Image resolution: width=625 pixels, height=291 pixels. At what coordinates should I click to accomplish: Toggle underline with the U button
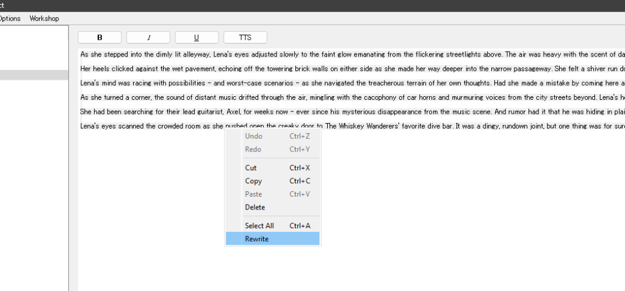(197, 37)
